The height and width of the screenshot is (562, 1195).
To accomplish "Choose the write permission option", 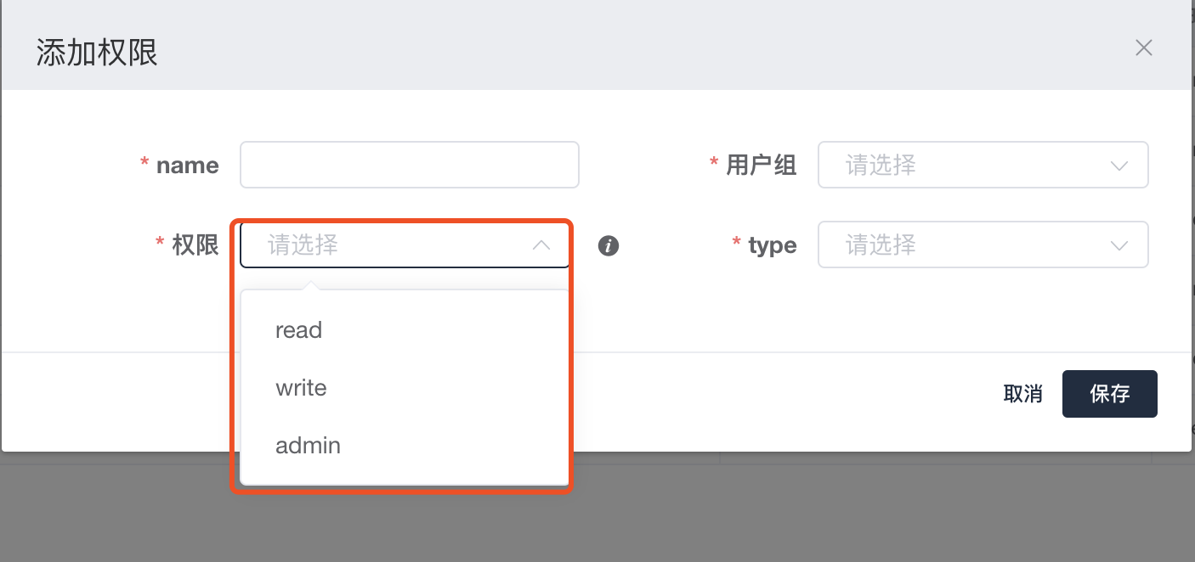I will click(x=301, y=388).
